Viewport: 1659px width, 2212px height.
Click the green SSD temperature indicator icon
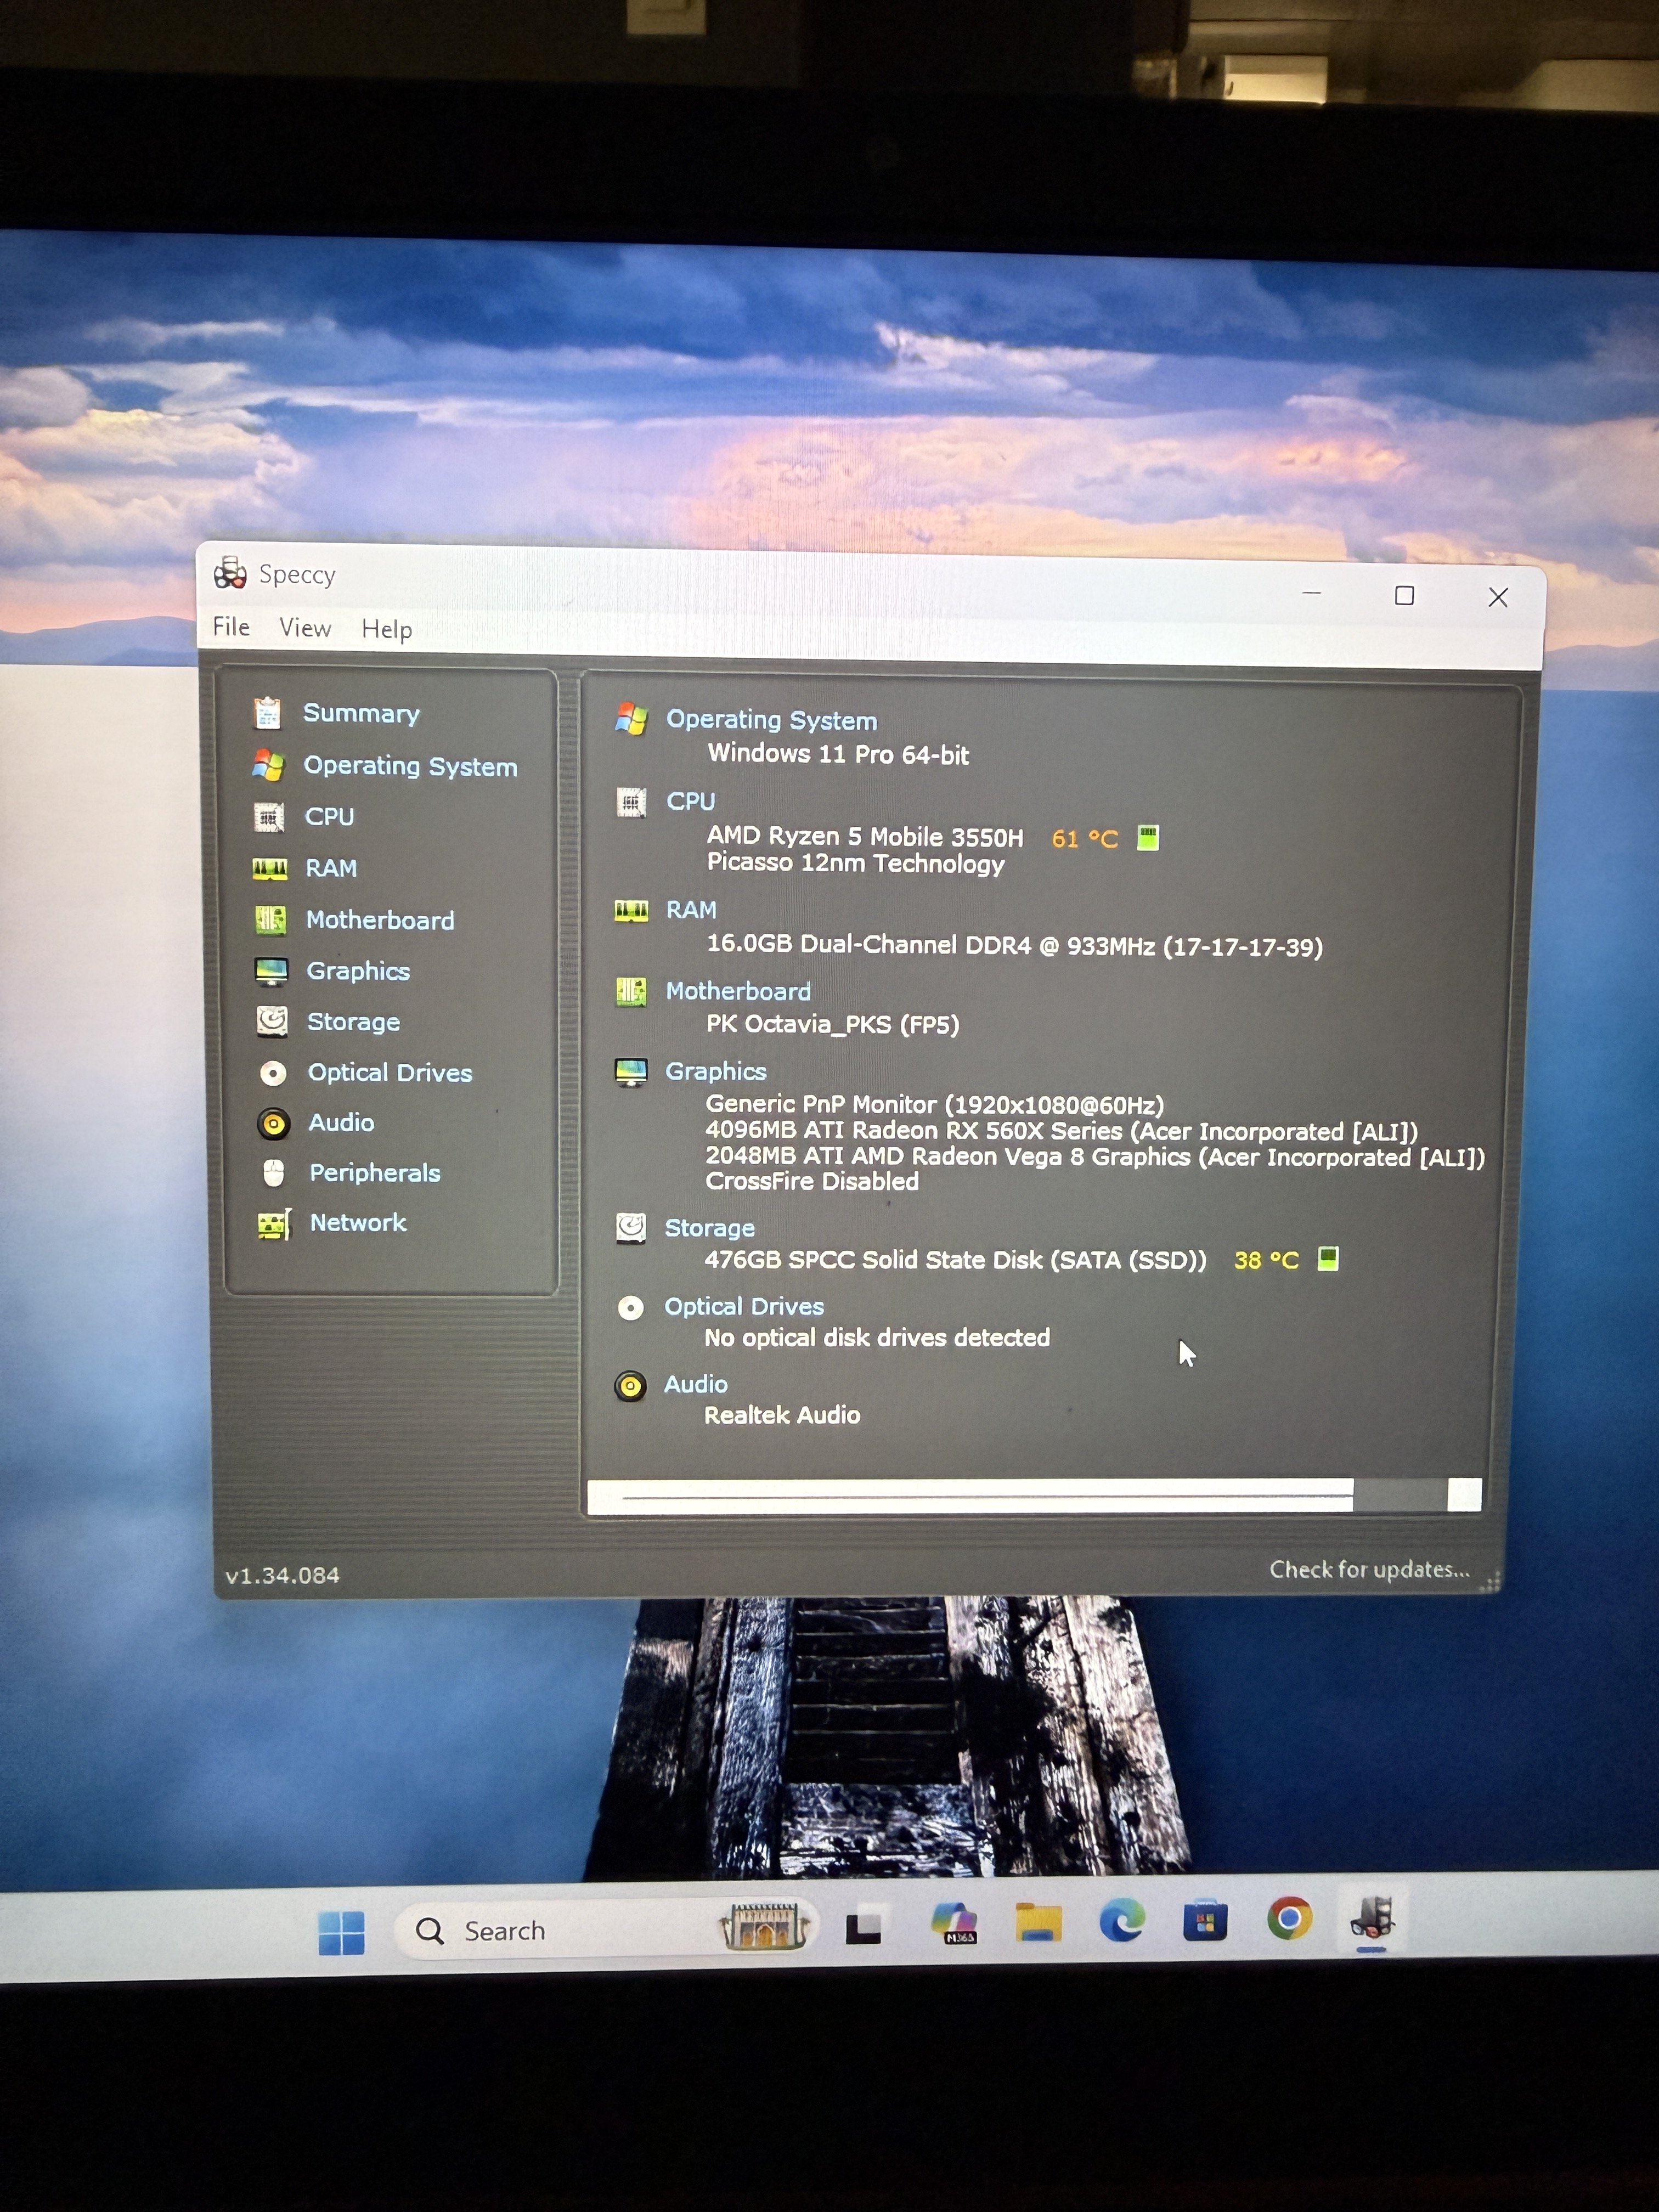[1328, 1258]
